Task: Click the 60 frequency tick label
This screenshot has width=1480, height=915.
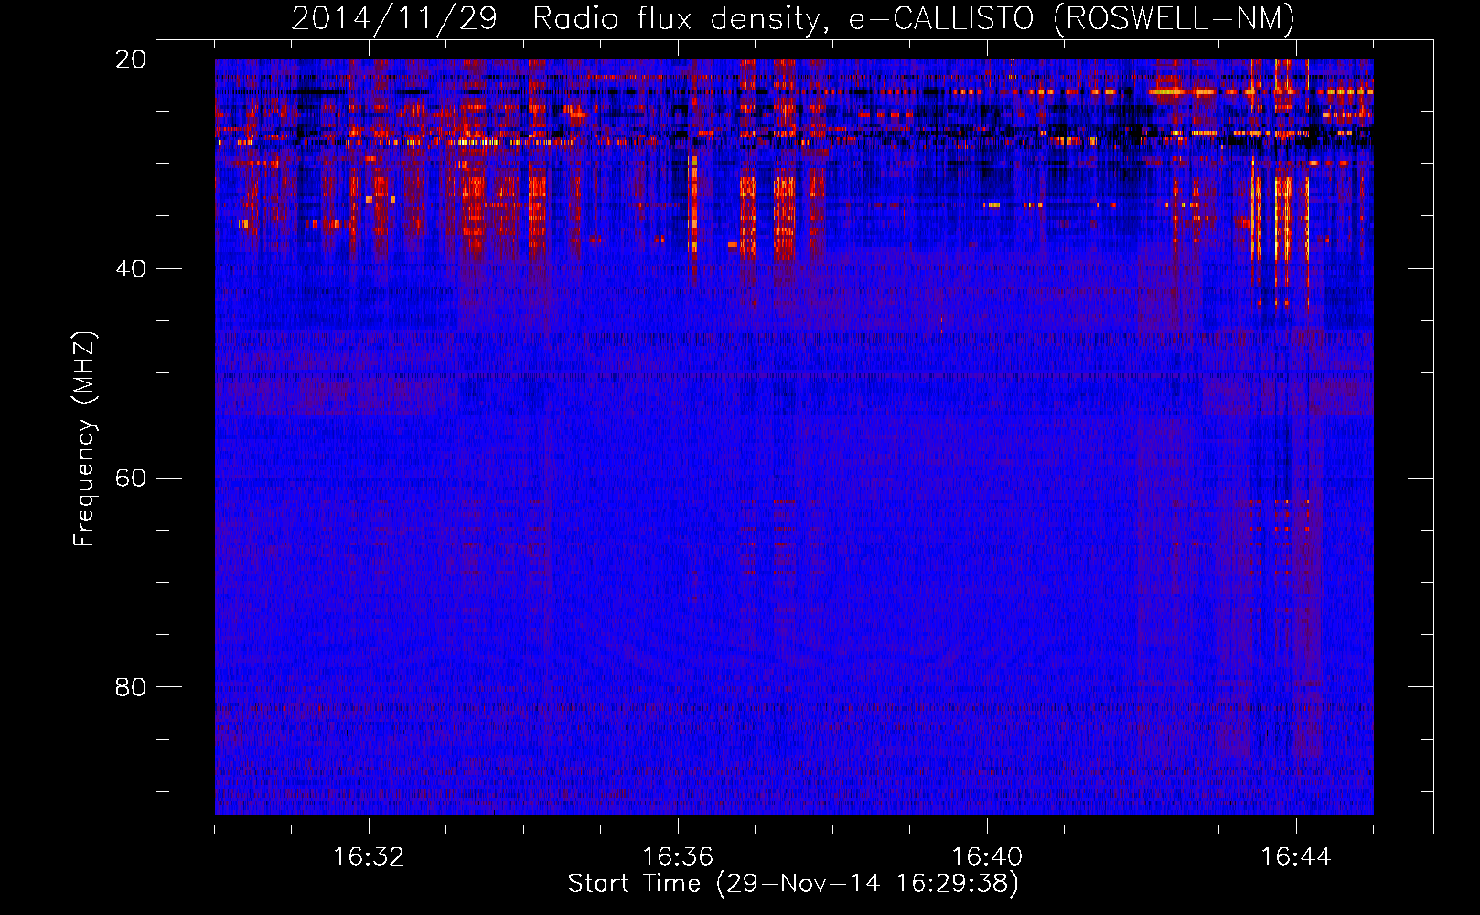Action: click(x=131, y=479)
